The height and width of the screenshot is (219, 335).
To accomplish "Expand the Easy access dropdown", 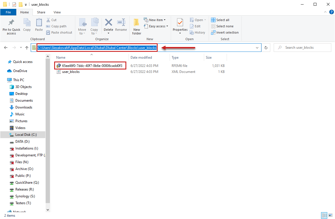I will [x=156, y=26].
